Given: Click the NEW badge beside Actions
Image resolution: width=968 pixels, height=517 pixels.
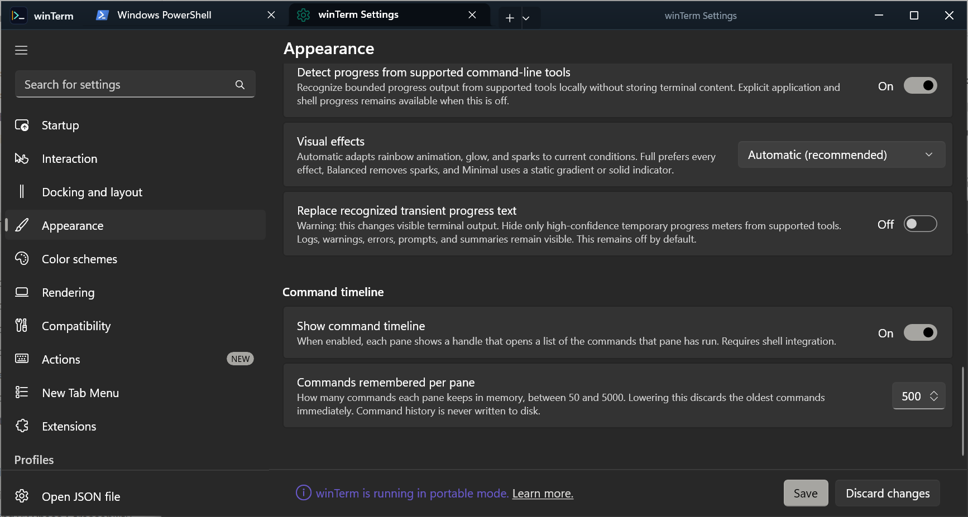Looking at the screenshot, I should click(x=240, y=359).
